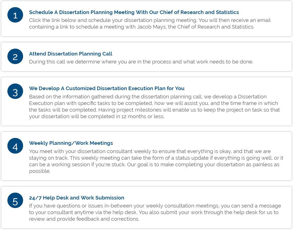Select the number 4 step badge
Image resolution: width=293 pixels, height=230 pixels.
pyautogui.click(x=15, y=146)
